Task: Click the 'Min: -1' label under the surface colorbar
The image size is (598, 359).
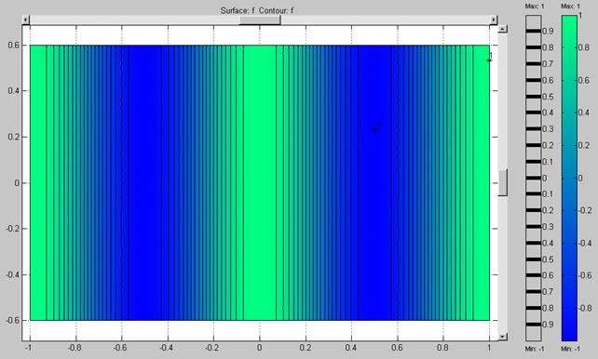Action: point(570,349)
